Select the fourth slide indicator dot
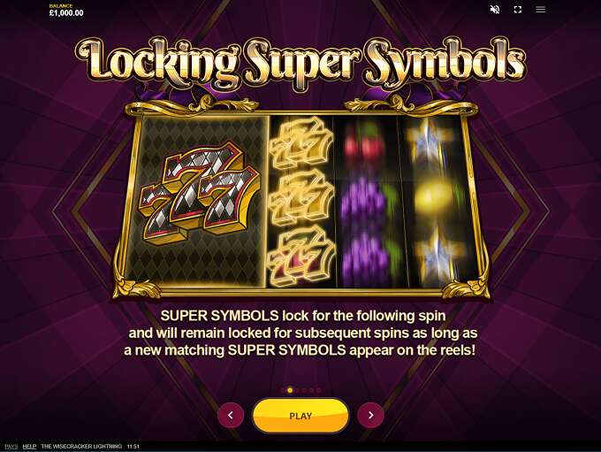Image resolution: width=601 pixels, height=452 pixels. coord(304,390)
